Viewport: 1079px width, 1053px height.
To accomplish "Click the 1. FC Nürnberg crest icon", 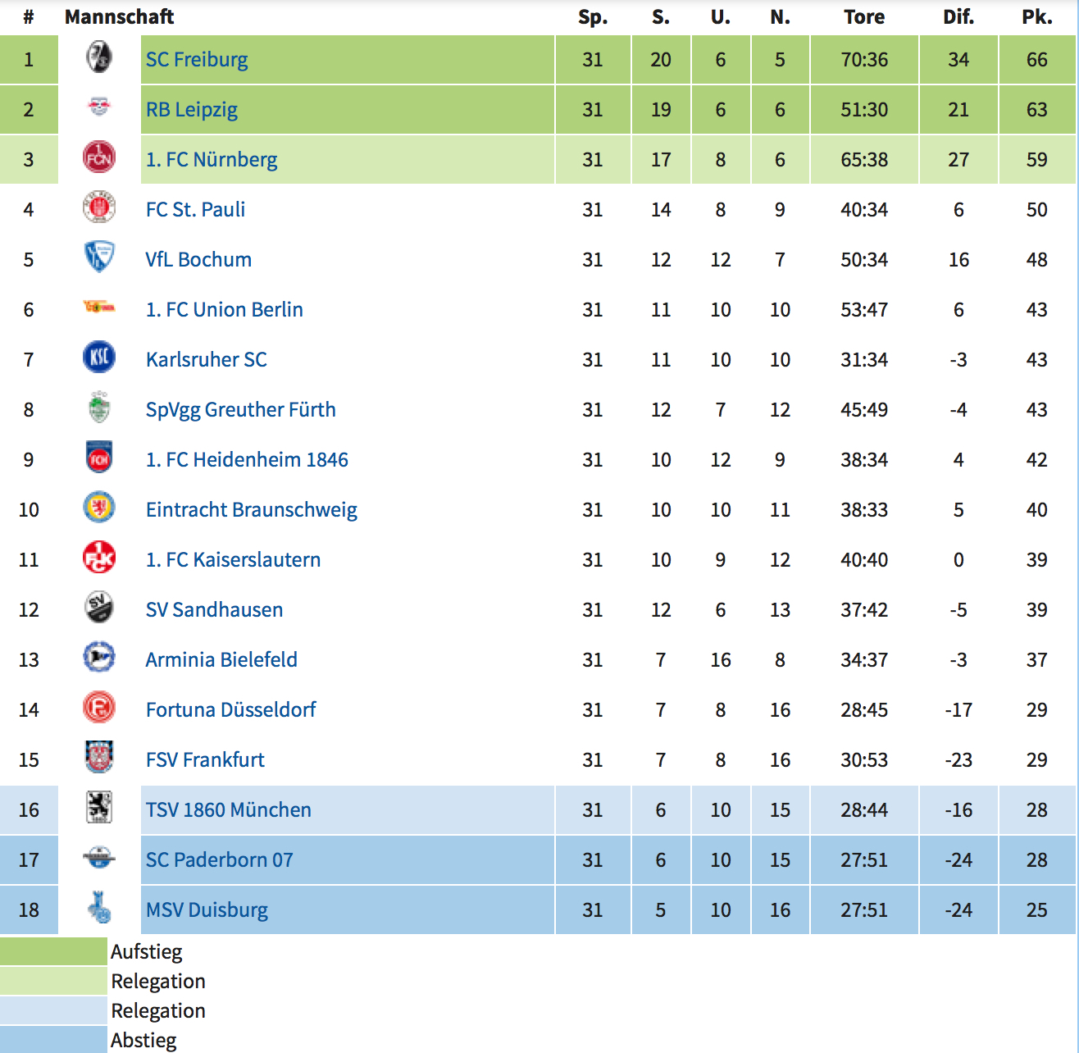I will (x=99, y=157).
